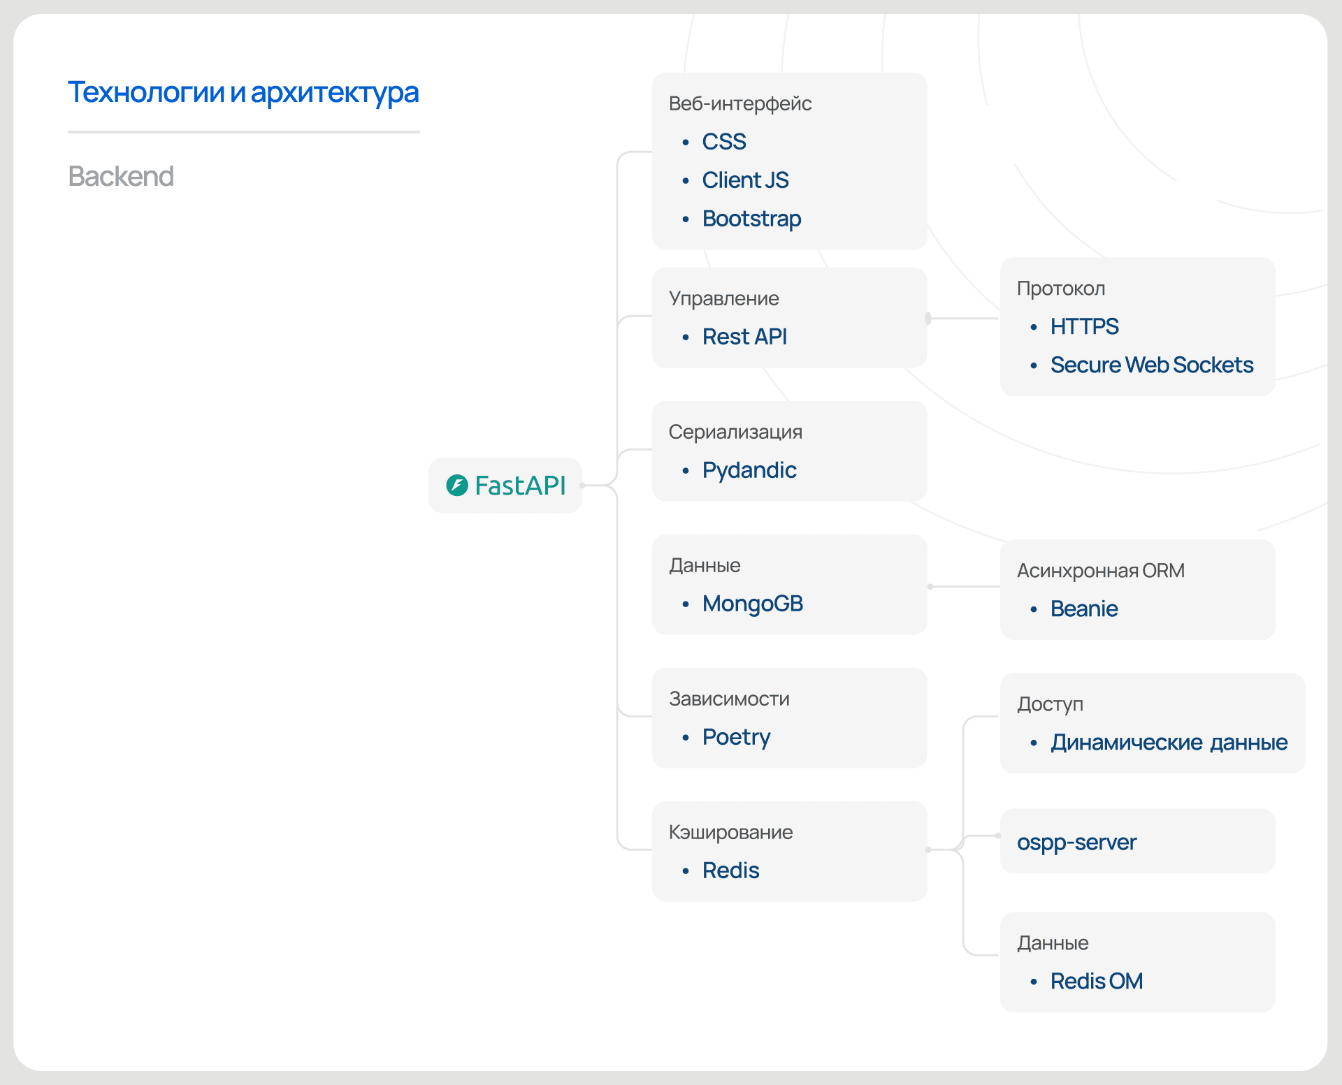
Task: Click the Технологии и архитектура heading
Action: click(x=243, y=92)
